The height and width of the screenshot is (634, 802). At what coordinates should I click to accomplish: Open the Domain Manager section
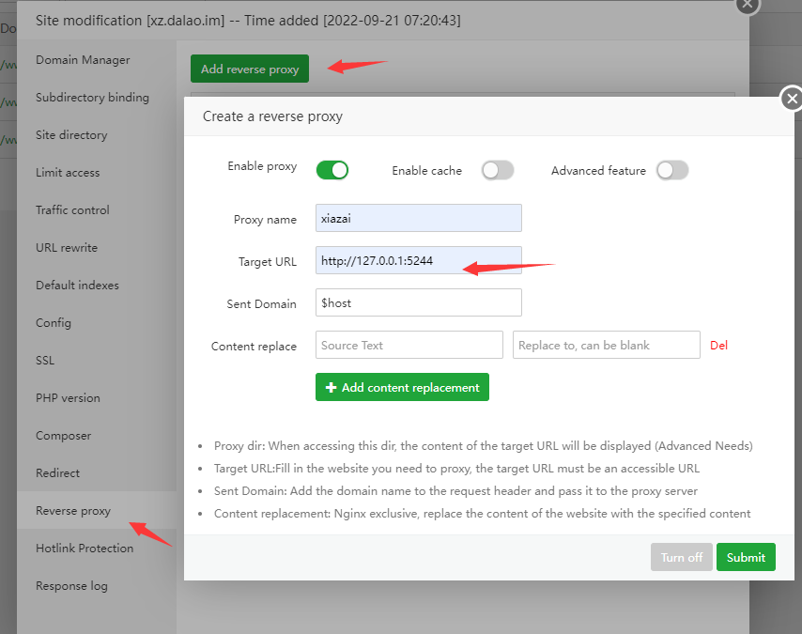coord(83,60)
